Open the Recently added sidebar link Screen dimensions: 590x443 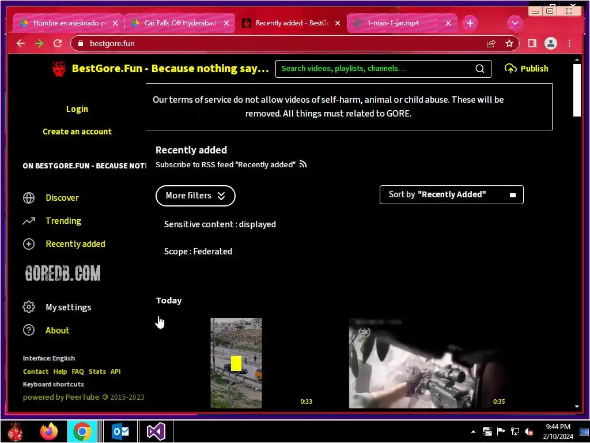[x=75, y=244]
